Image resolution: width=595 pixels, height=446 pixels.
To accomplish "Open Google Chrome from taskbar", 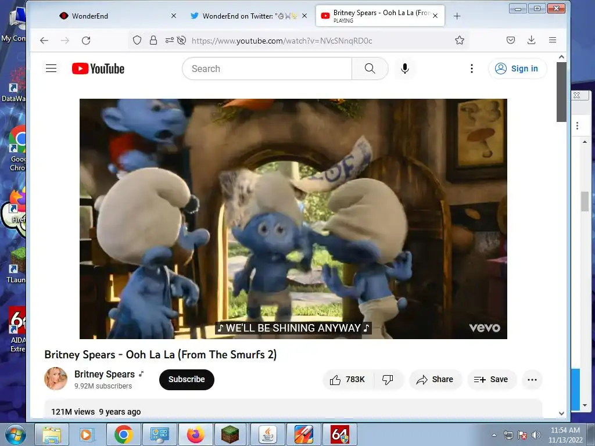I will (x=123, y=434).
